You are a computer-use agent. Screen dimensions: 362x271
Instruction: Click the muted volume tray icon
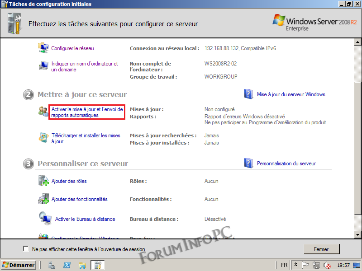point(327,265)
